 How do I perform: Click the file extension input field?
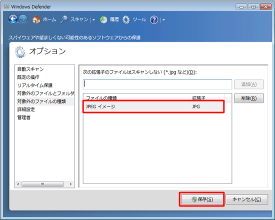[x=157, y=84]
